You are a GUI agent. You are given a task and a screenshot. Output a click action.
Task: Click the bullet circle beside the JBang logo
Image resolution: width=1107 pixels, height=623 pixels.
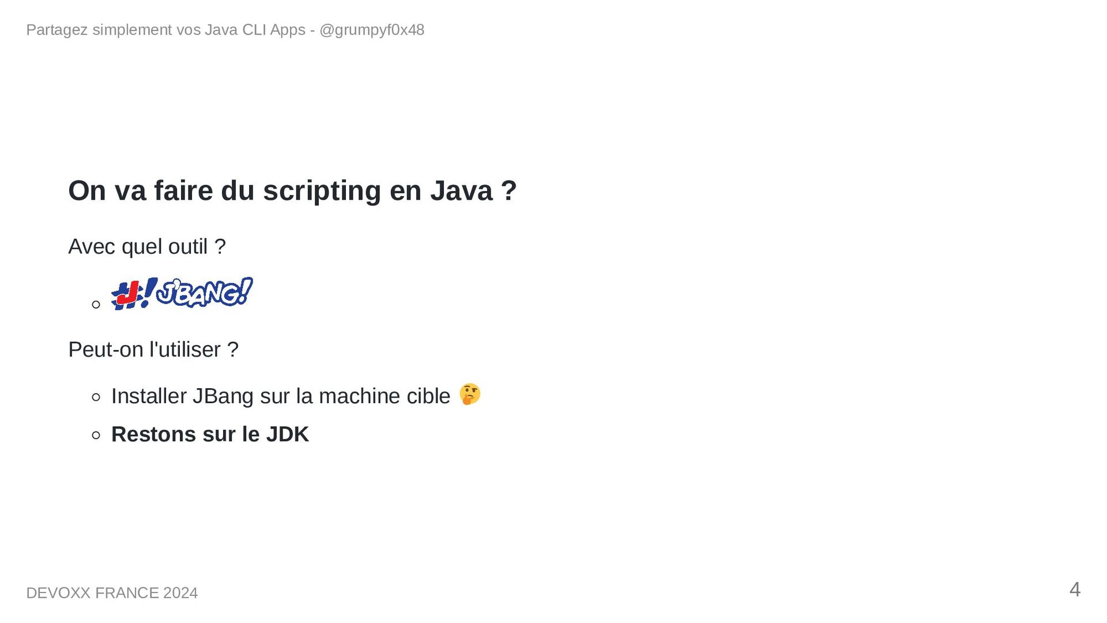[x=96, y=304]
